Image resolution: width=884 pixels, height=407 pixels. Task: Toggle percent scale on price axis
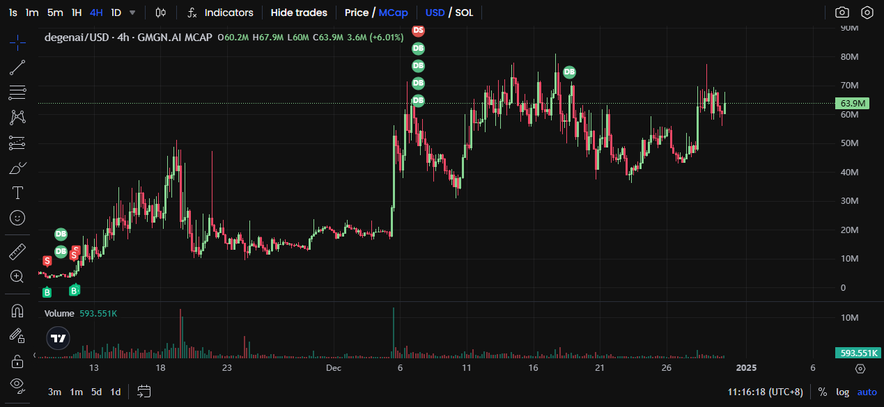[822, 392]
